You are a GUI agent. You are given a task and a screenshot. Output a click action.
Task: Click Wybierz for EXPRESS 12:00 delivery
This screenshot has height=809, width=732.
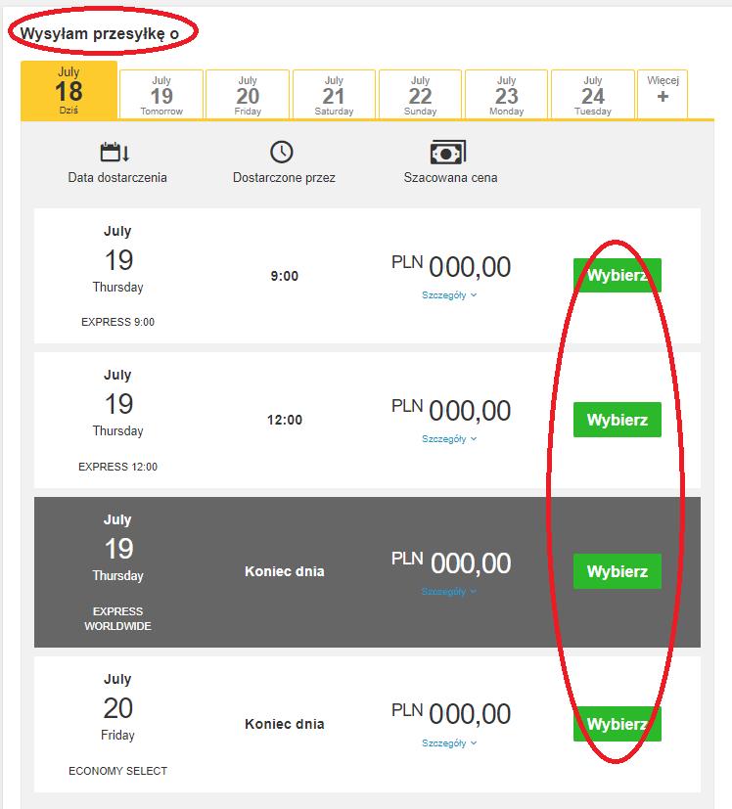[617, 420]
